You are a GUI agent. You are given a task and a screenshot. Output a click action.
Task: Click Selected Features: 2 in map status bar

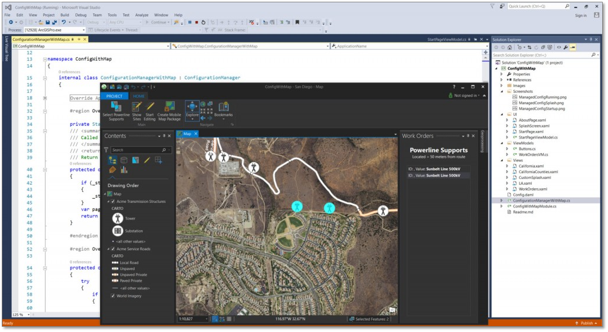369,319
